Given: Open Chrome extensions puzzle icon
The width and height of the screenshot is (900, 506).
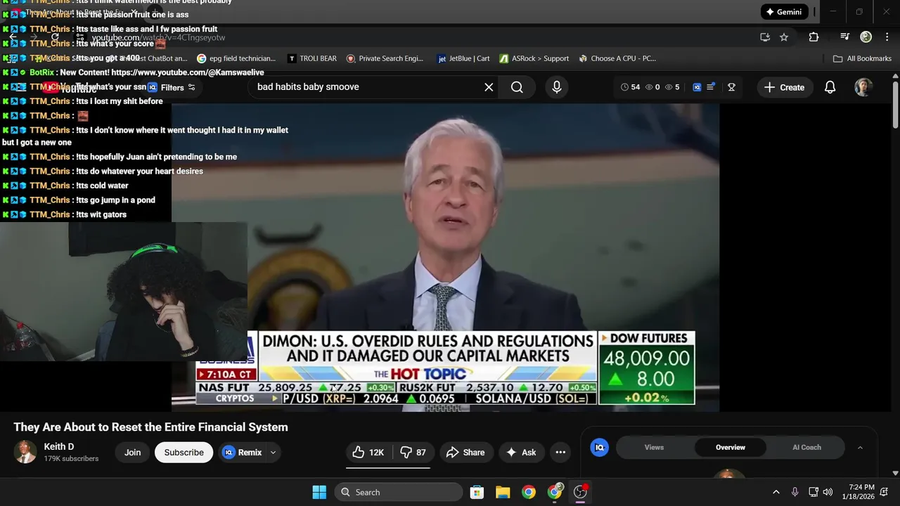Looking at the screenshot, I should point(814,37).
